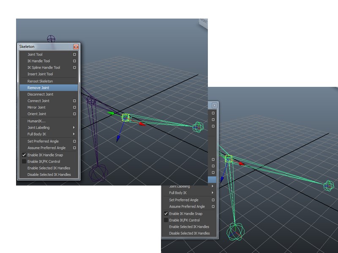The image size is (338, 253).
Task: Select green joint at far end of long bone
Action: 329,186
